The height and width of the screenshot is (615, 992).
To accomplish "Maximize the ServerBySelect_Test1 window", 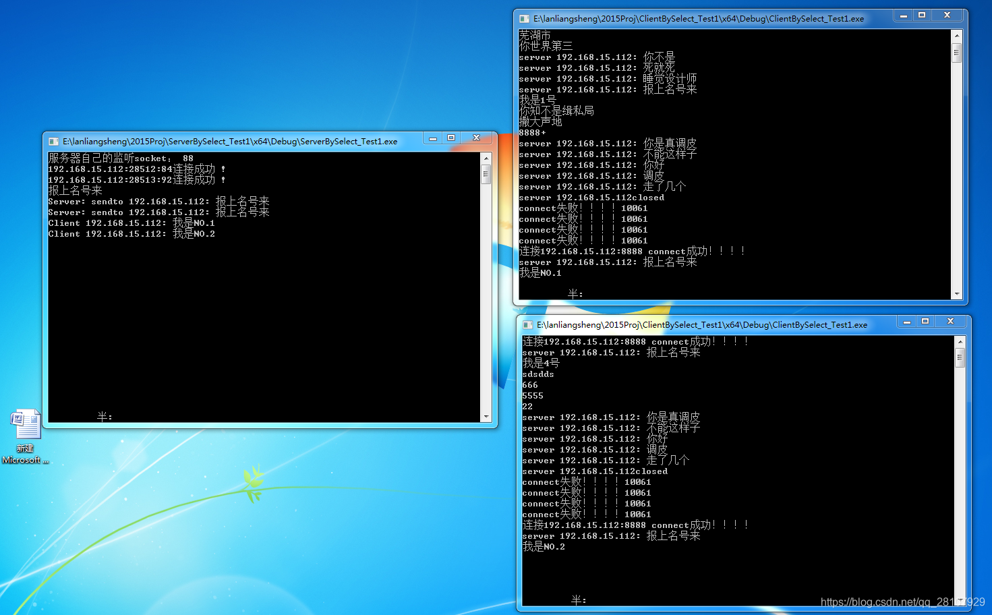I will (x=451, y=138).
